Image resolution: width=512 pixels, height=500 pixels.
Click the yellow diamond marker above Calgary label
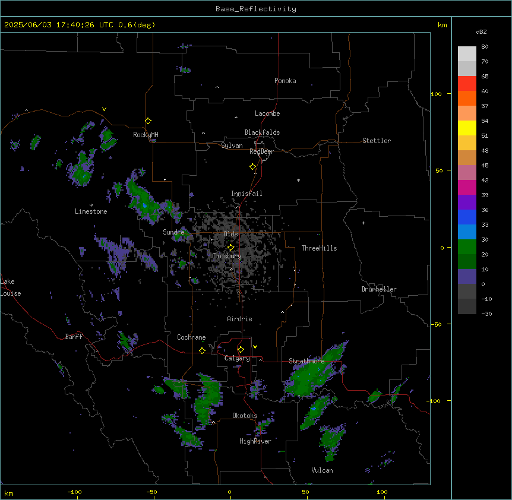pyautogui.click(x=241, y=350)
